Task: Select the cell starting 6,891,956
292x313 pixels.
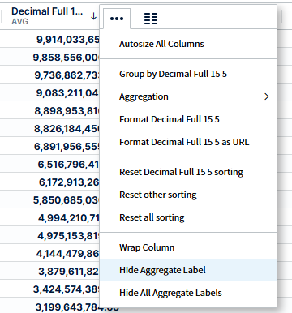Action: 49,147
